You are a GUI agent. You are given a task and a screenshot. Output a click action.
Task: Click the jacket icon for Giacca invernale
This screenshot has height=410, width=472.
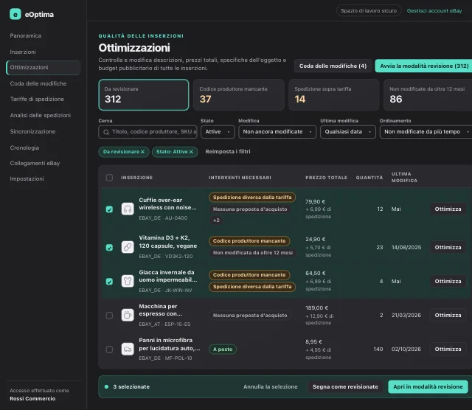coord(128,281)
